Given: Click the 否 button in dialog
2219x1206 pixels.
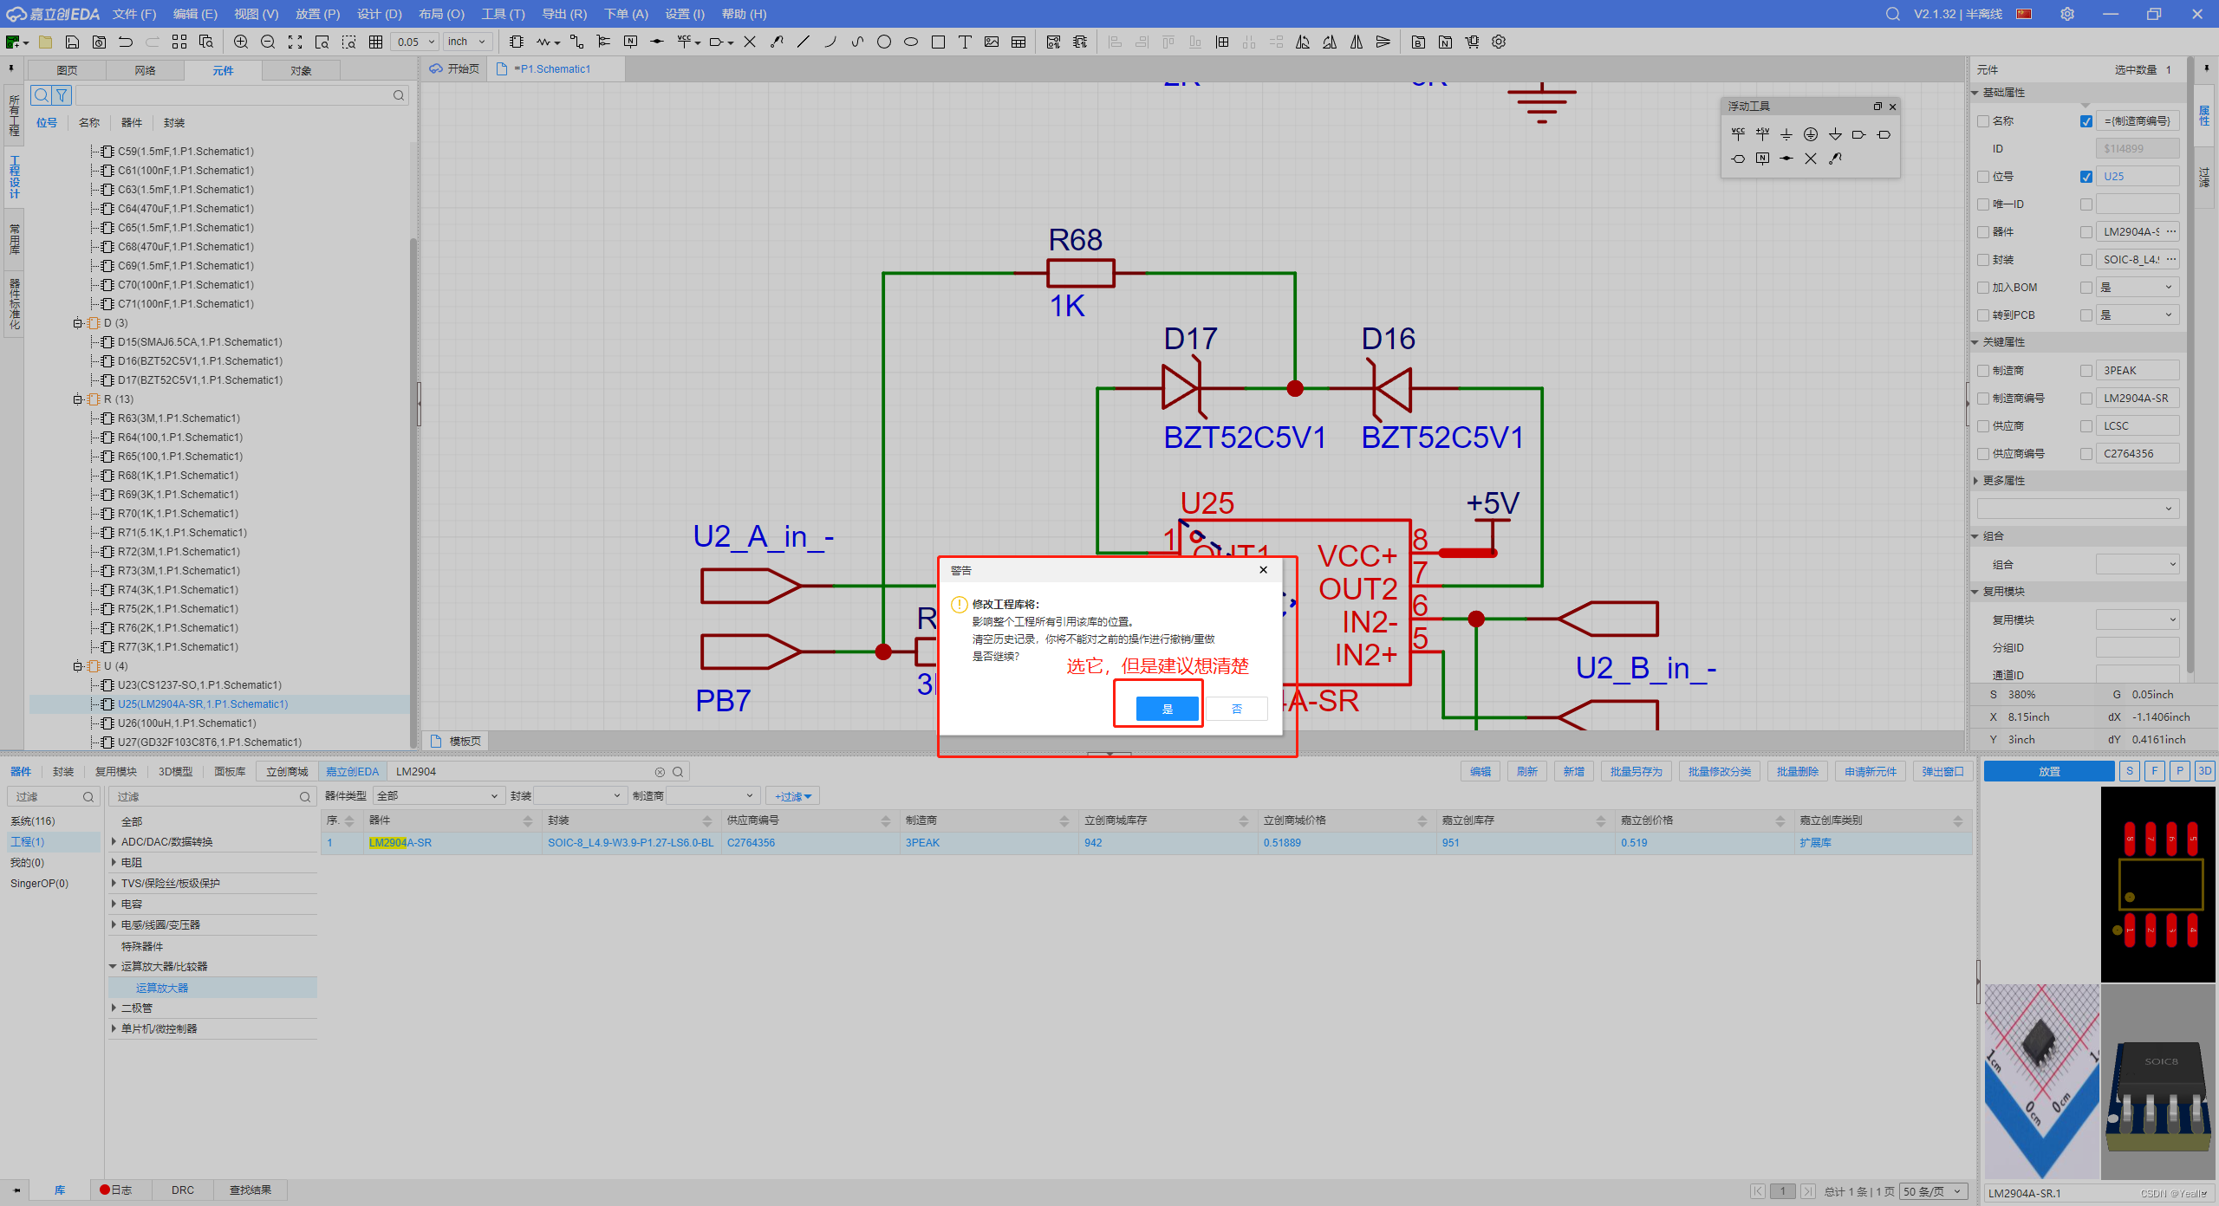Looking at the screenshot, I should [1236, 709].
